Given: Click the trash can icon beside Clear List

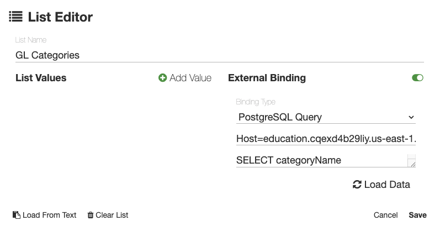Looking at the screenshot, I should click(x=91, y=215).
